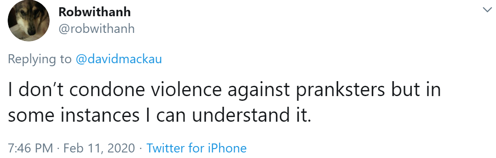Click the 7:46 PM timestamp

pyautogui.click(x=30, y=148)
